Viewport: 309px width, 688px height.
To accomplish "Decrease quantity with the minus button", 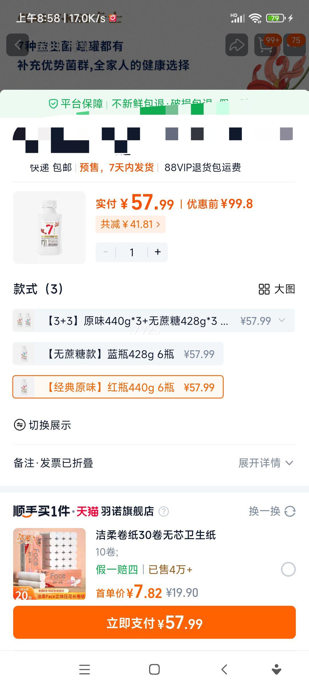I will tap(106, 252).
